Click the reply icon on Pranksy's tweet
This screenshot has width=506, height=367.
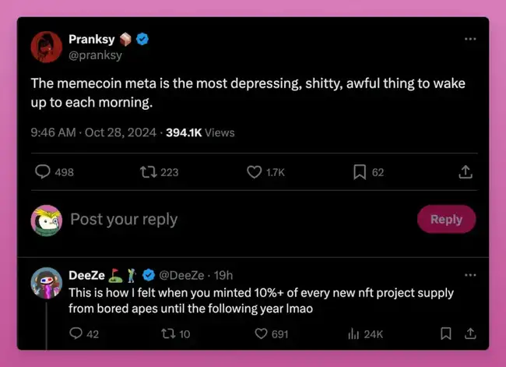tap(44, 171)
